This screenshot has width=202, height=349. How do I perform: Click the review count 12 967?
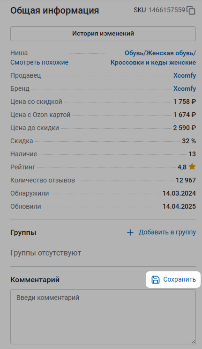(186, 180)
